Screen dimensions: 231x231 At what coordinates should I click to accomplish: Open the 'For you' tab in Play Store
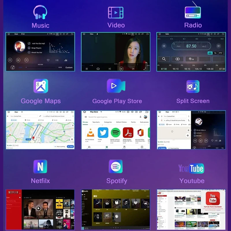[x=85, y=122]
